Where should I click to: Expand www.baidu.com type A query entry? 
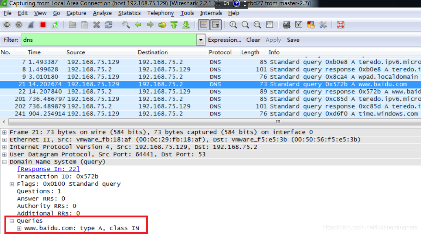pos(19,228)
